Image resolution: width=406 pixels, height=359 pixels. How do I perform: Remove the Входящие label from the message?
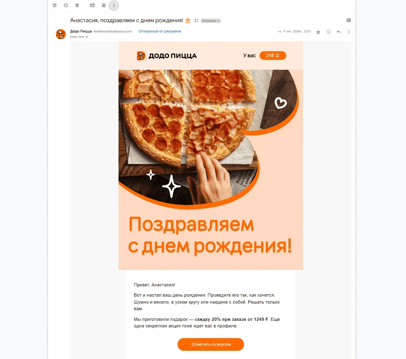point(219,21)
